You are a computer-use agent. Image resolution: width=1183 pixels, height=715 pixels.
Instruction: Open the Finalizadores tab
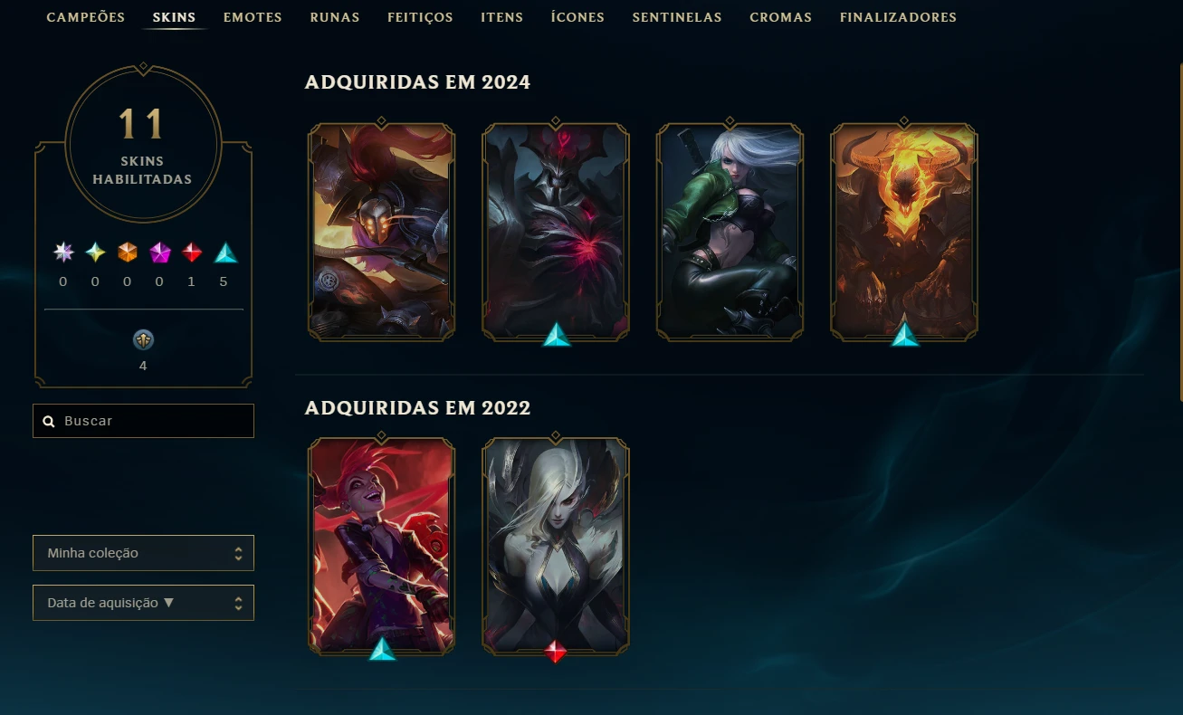(x=898, y=17)
